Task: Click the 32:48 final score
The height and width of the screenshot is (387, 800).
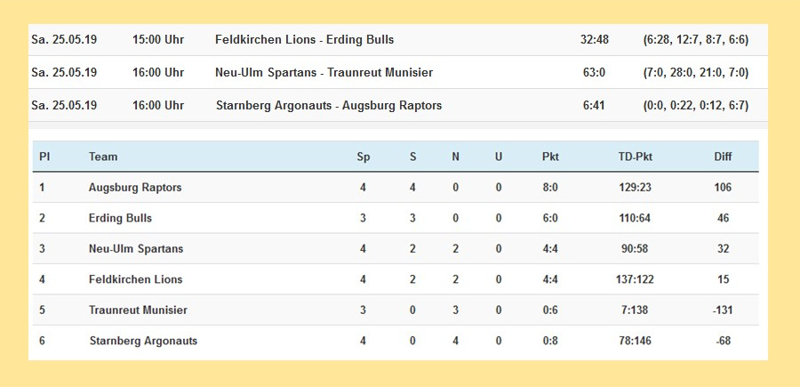Action: (594, 40)
